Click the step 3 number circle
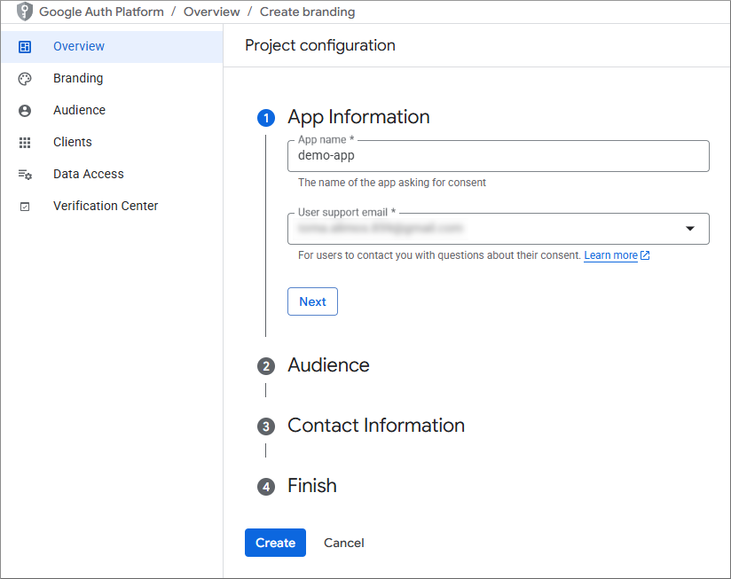The image size is (731, 579). [x=266, y=426]
